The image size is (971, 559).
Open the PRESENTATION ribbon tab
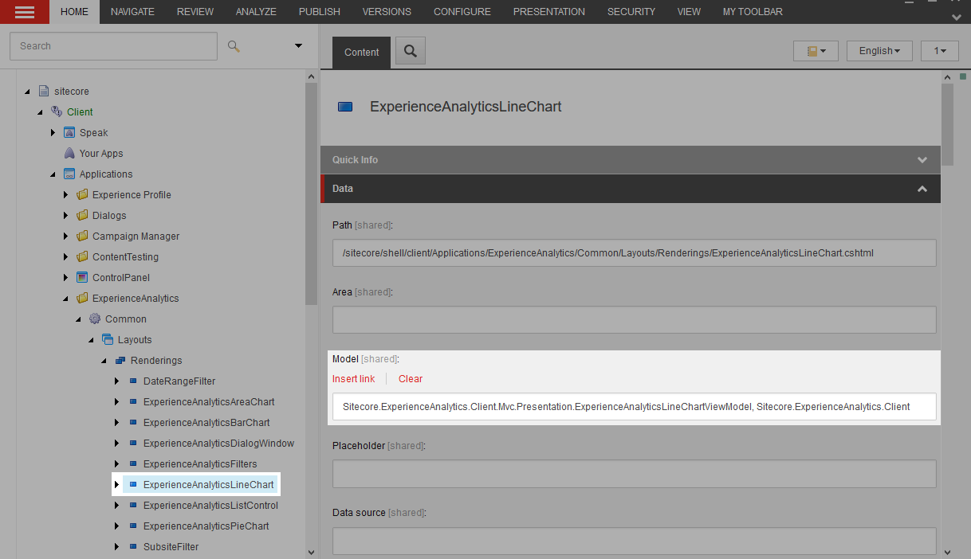click(x=549, y=12)
